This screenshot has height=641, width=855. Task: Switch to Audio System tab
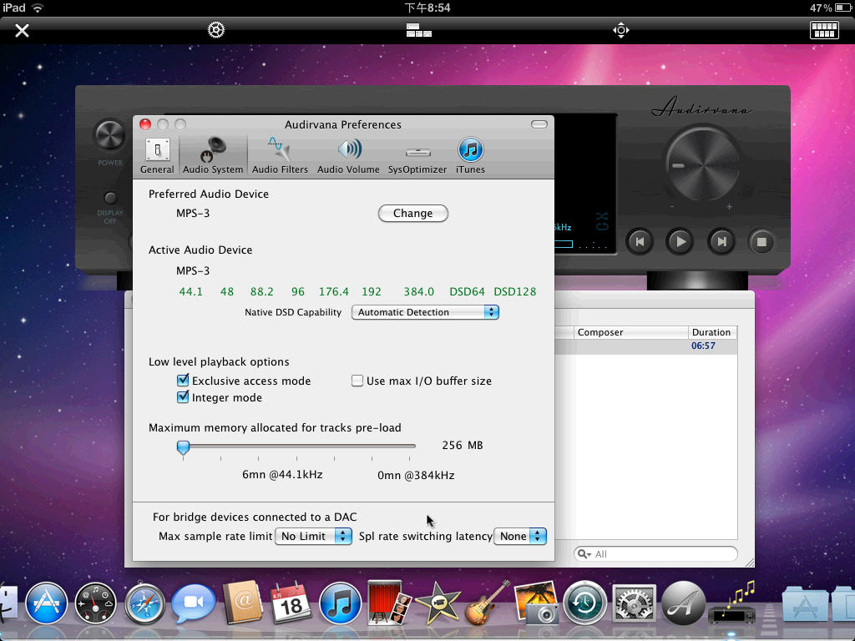pos(213,156)
